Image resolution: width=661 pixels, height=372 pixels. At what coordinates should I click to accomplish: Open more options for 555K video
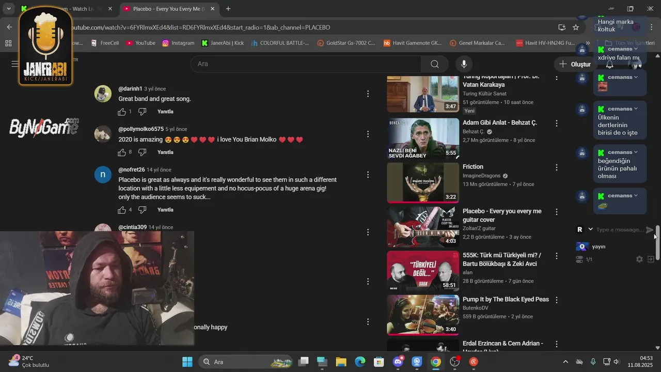[x=557, y=256]
